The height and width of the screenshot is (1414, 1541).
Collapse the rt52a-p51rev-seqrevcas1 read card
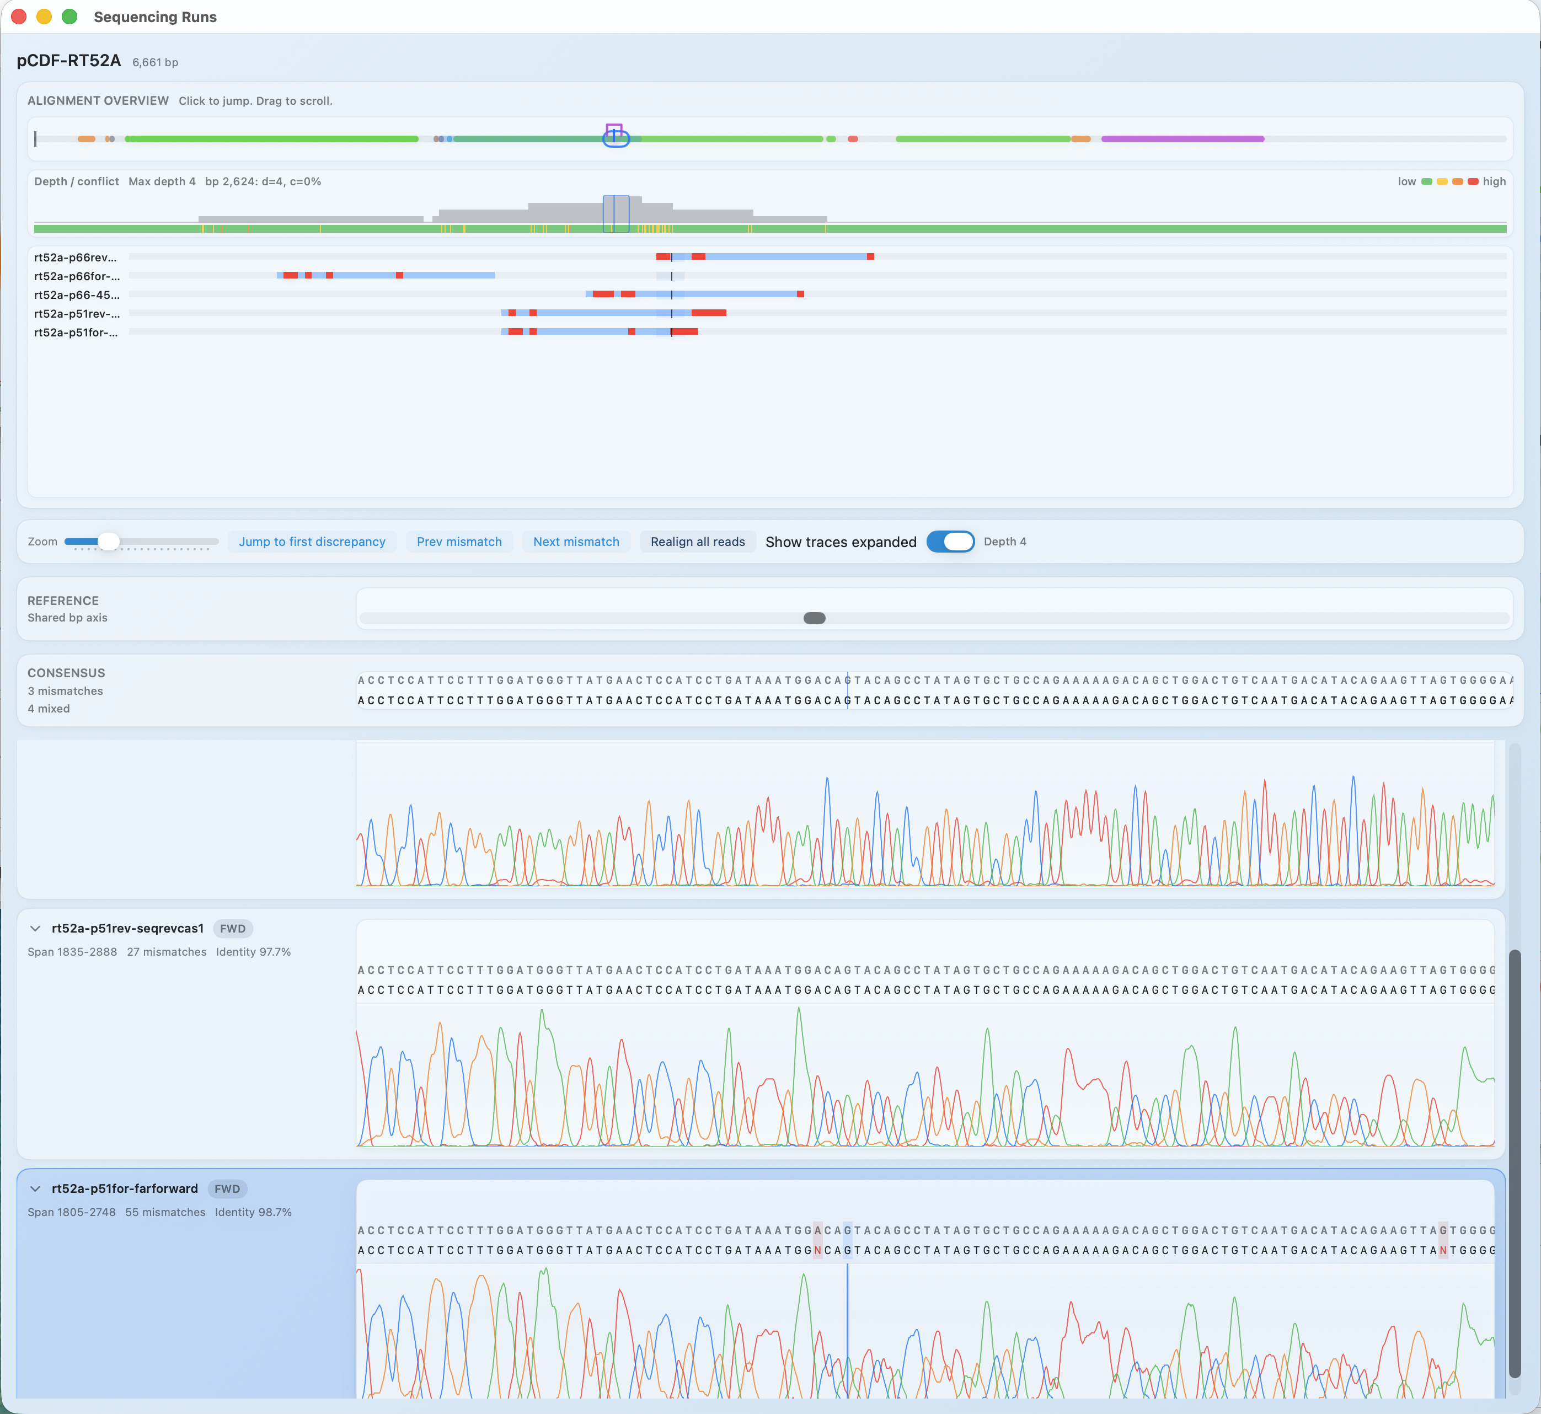[35, 928]
